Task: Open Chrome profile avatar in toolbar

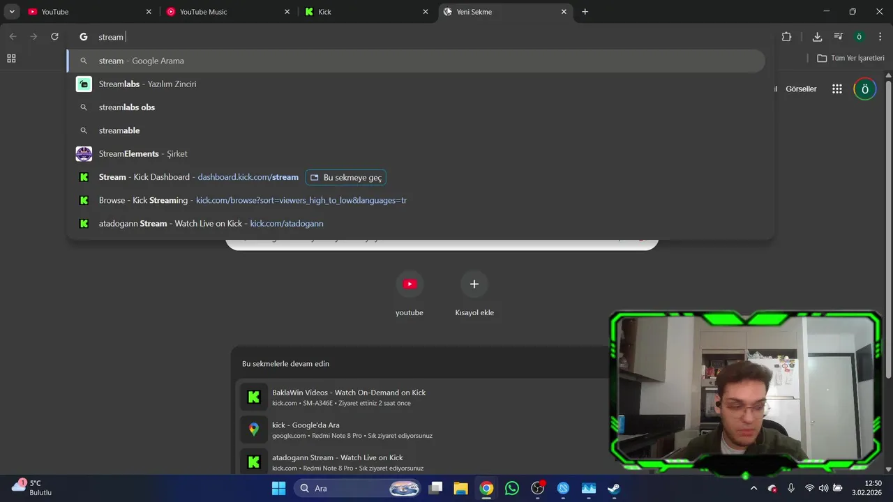Action: tap(860, 37)
